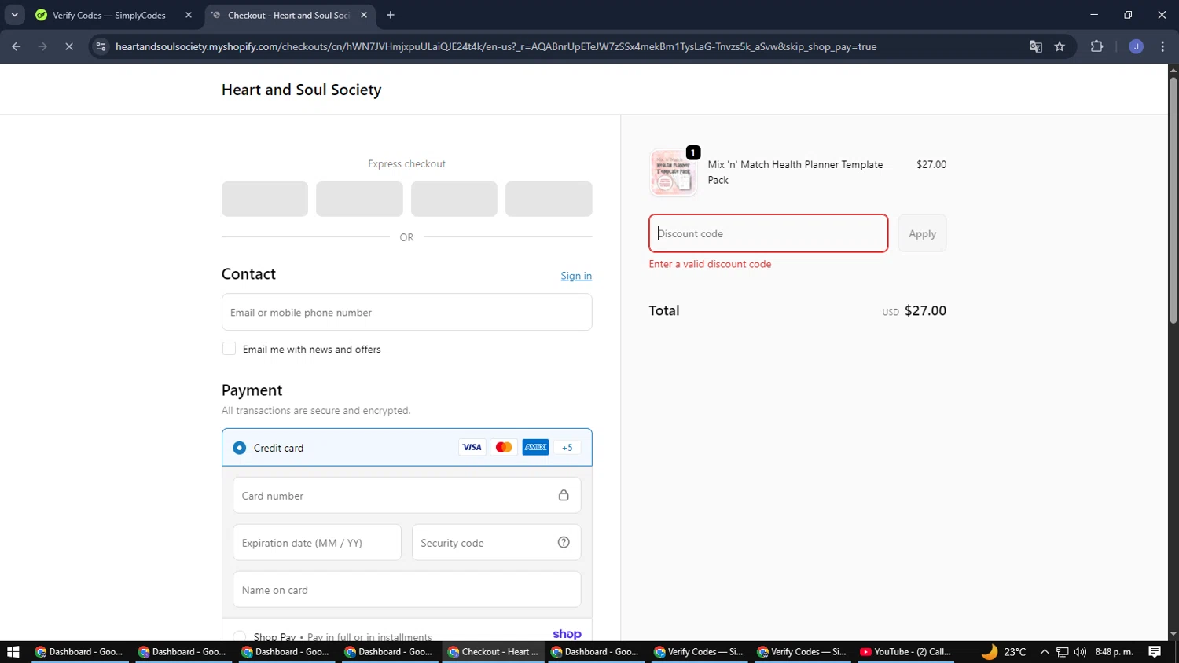1179x663 pixels.
Task: Switch to the Checkout - Heart taskbar item
Action: 493,652
